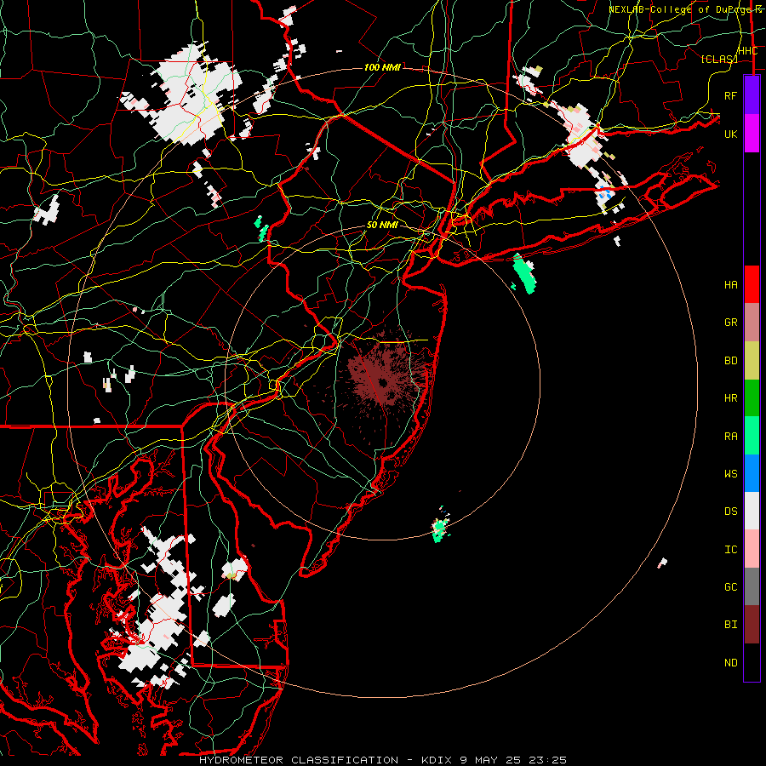Click the white DS legend swatch

pos(752,511)
